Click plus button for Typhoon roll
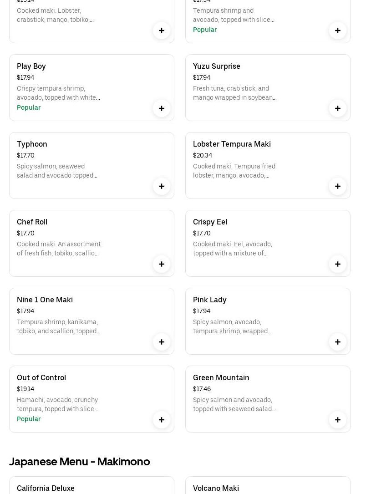366x494 pixels. (162, 186)
